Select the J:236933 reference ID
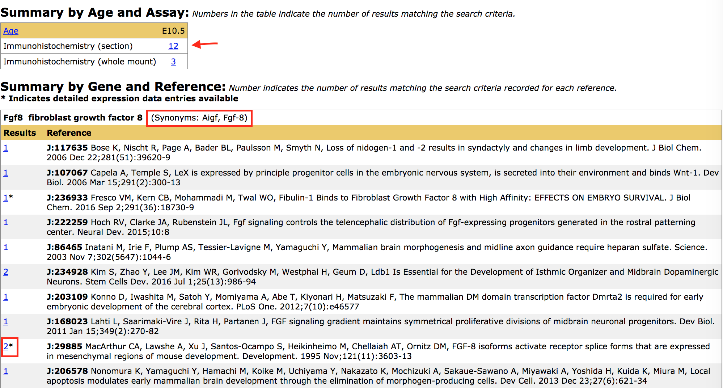 pyautogui.click(x=67, y=198)
